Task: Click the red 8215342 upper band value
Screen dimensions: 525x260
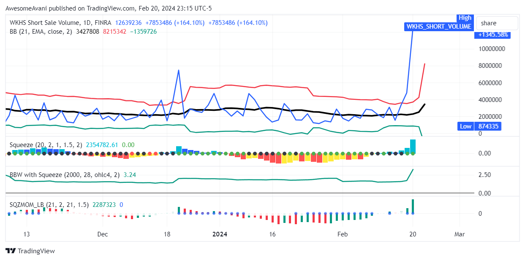Action: click(x=114, y=32)
